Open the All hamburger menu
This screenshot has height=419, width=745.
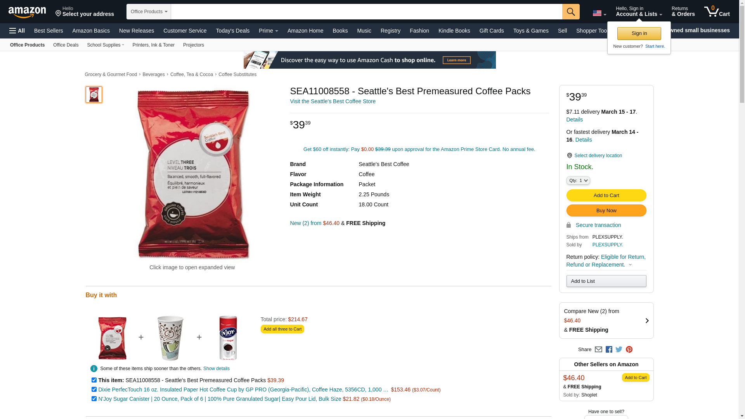(17, 31)
